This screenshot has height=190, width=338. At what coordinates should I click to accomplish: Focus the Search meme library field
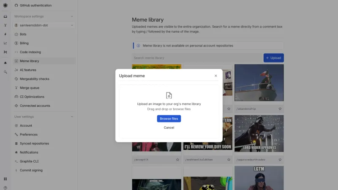tap(197, 58)
